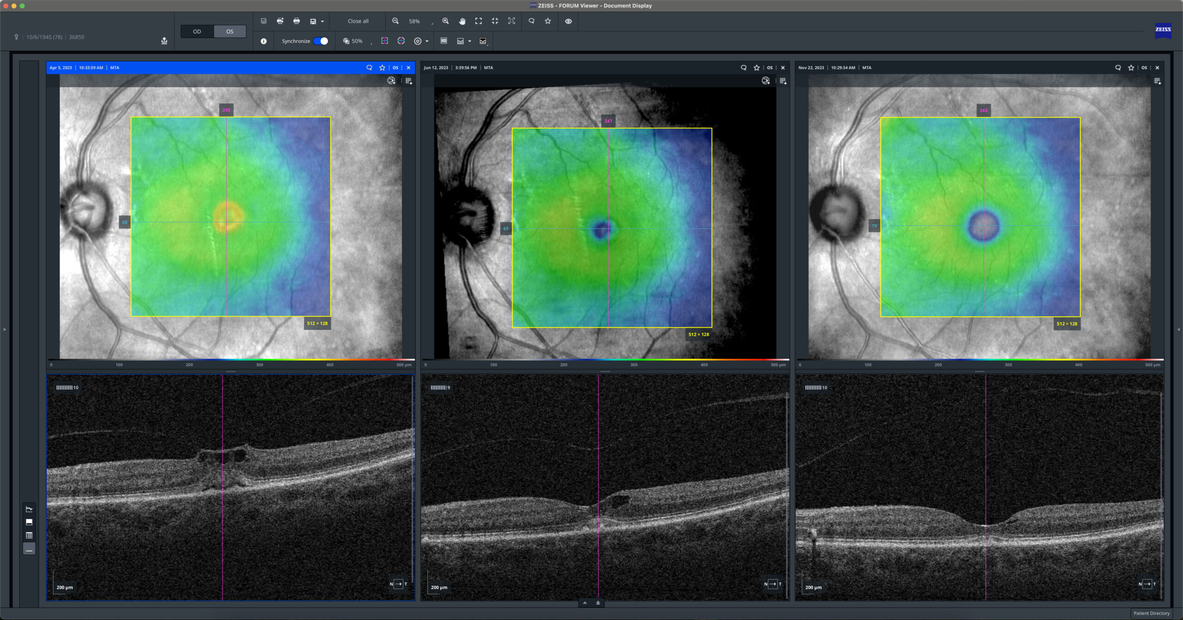Click slice marker 245 on Apr 5 map
Viewport: 1183px width, 620px height.
point(226,110)
